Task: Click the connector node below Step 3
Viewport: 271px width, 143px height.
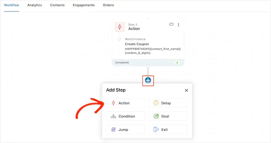Action: 148,66
